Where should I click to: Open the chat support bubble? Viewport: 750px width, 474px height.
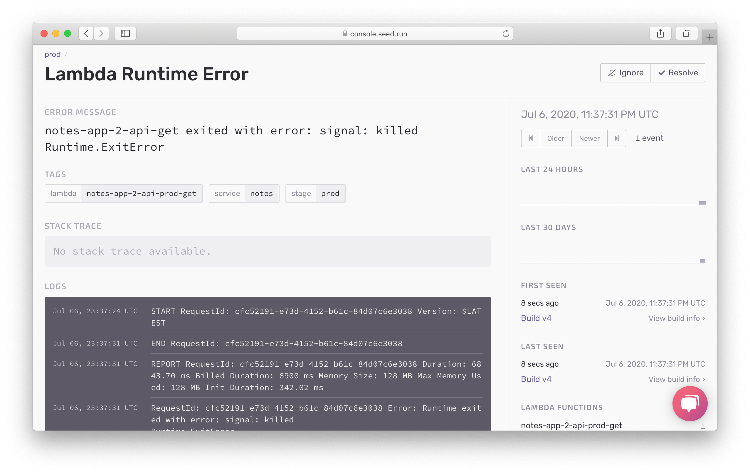tap(690, 403)
